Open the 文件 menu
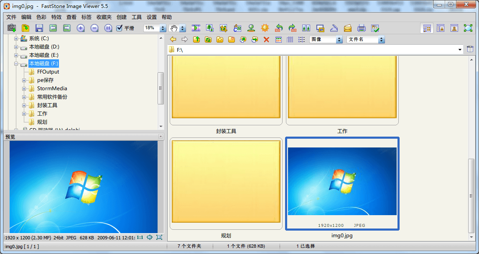This screenshot has height=254, width=479. 11,17
